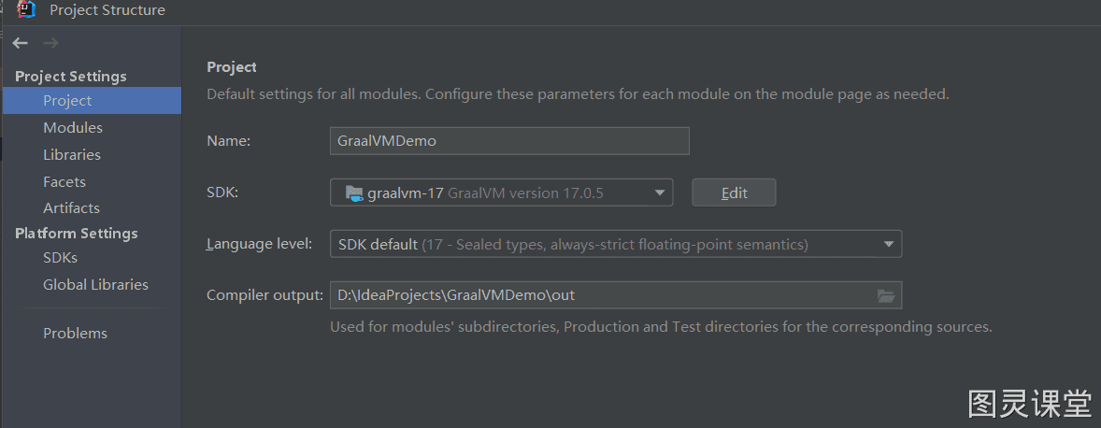Click the 'Default settings for all modules' description

tap(578, 94)
